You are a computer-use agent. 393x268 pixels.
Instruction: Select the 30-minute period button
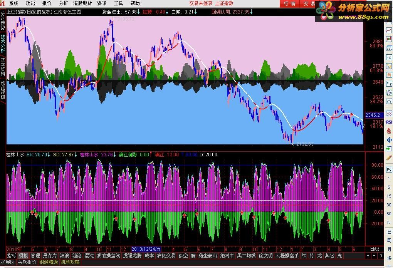point(389,204)
